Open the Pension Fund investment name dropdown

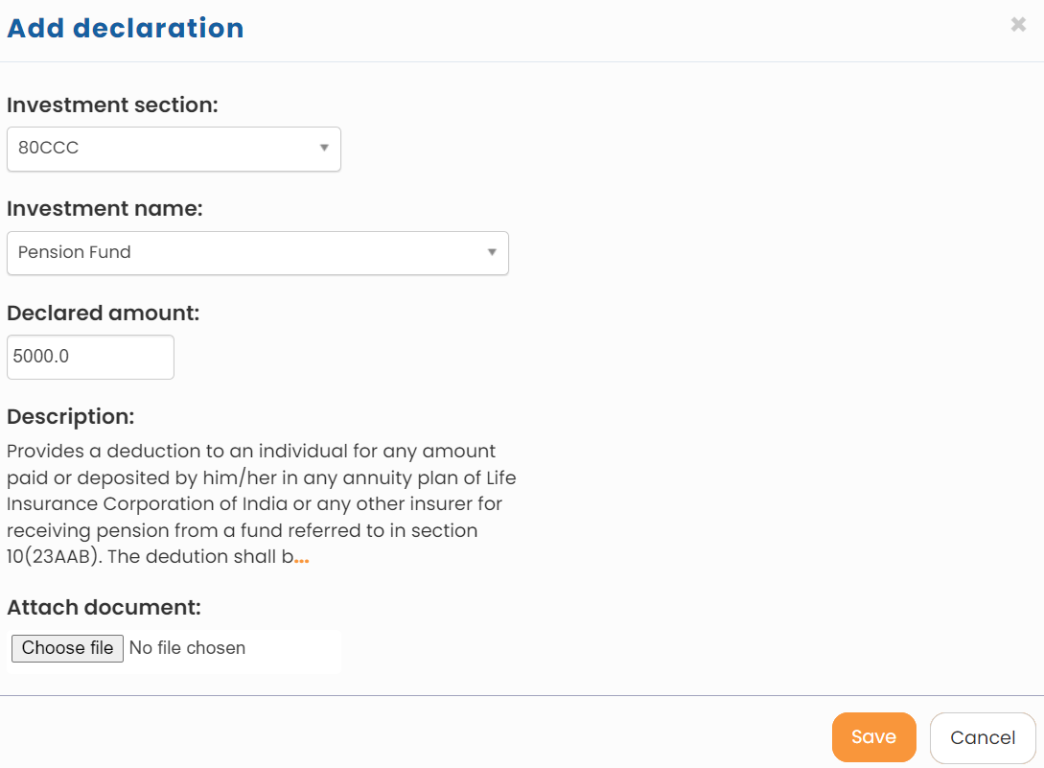(x=257, y=253)
